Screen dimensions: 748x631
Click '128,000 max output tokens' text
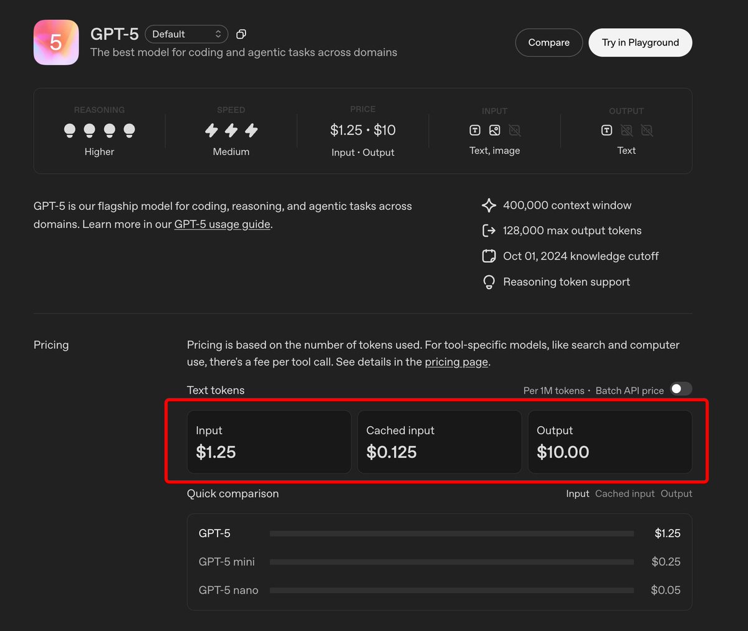coord(572,230)
